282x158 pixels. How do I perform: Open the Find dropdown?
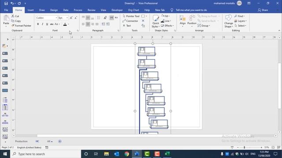[x=239, y=16]
